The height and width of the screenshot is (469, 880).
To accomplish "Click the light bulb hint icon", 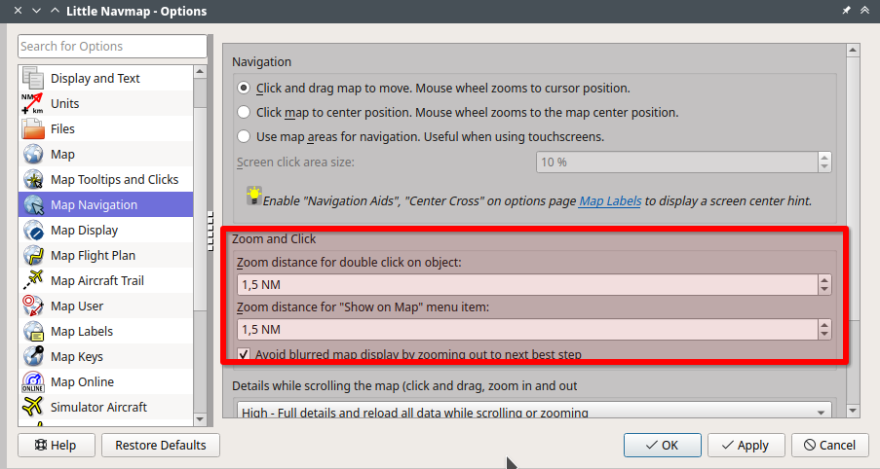I will pos(253,196).
